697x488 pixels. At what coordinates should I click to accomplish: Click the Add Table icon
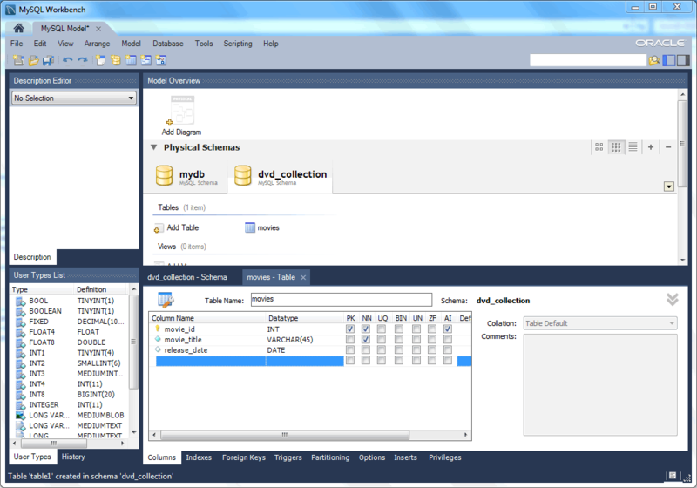(x=159, y=227)
